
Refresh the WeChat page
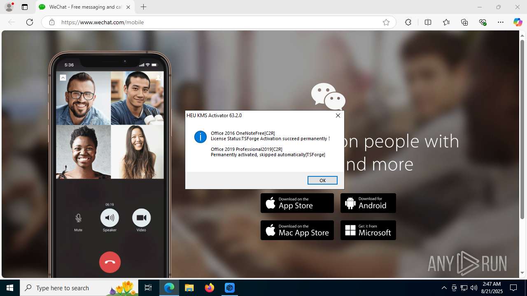pos(30,22)
